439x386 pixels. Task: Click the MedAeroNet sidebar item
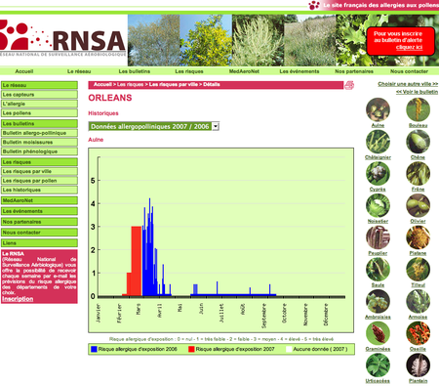click(x=39, y=200)
